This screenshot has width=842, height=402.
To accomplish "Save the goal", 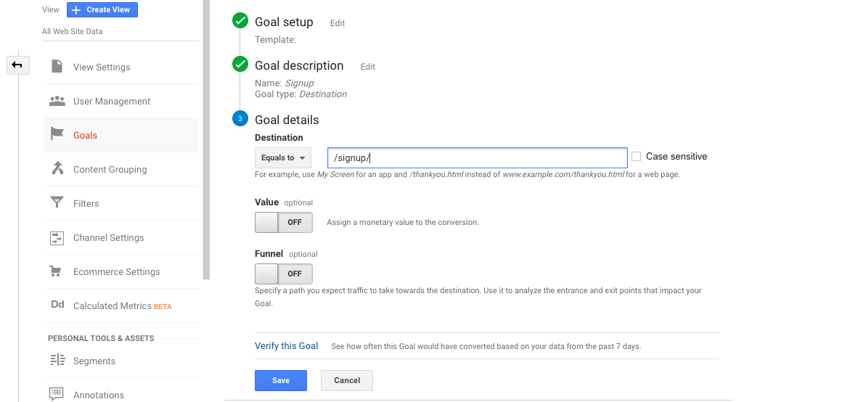I will pyautogui.click(x=280, y=380).
